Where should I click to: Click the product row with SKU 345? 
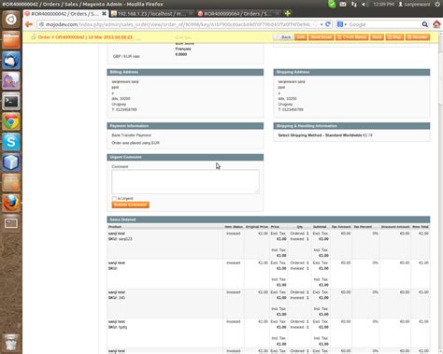268,304
